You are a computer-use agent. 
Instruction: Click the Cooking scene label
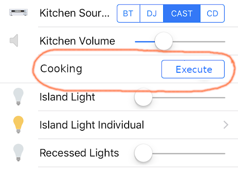point(61,69)
